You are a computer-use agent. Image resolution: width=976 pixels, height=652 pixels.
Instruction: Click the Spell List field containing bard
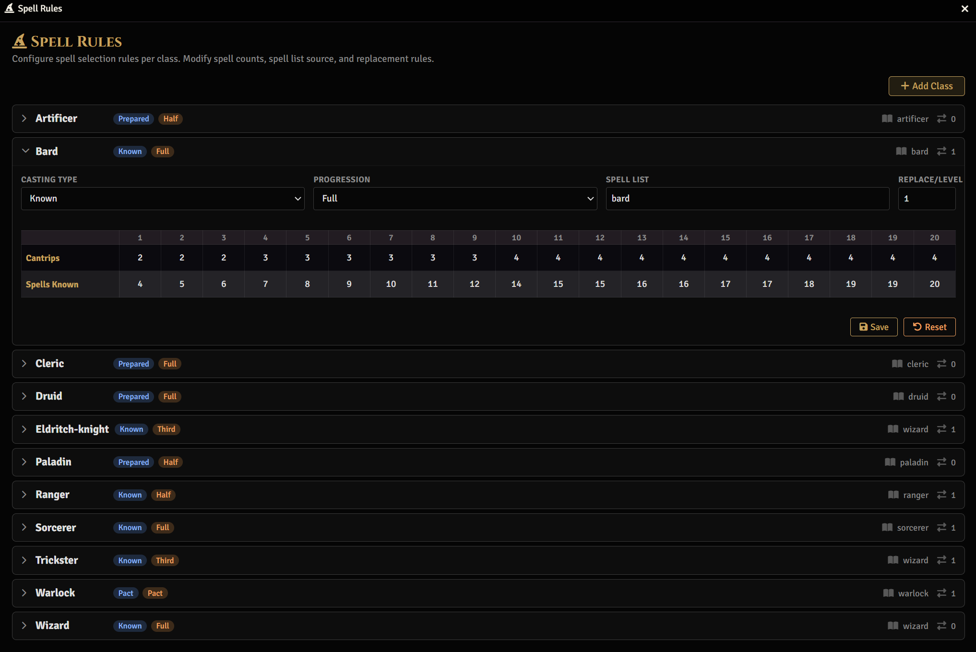pos(747,199)
